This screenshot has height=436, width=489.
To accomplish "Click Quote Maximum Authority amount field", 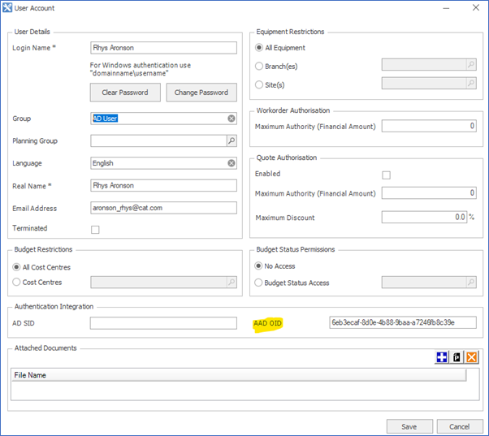I will click(x=429, y=193).
